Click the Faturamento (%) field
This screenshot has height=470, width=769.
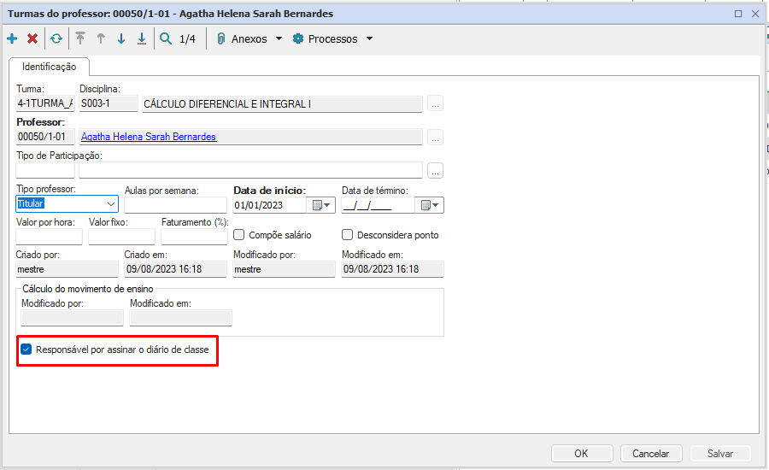click(x=194, y=237)
